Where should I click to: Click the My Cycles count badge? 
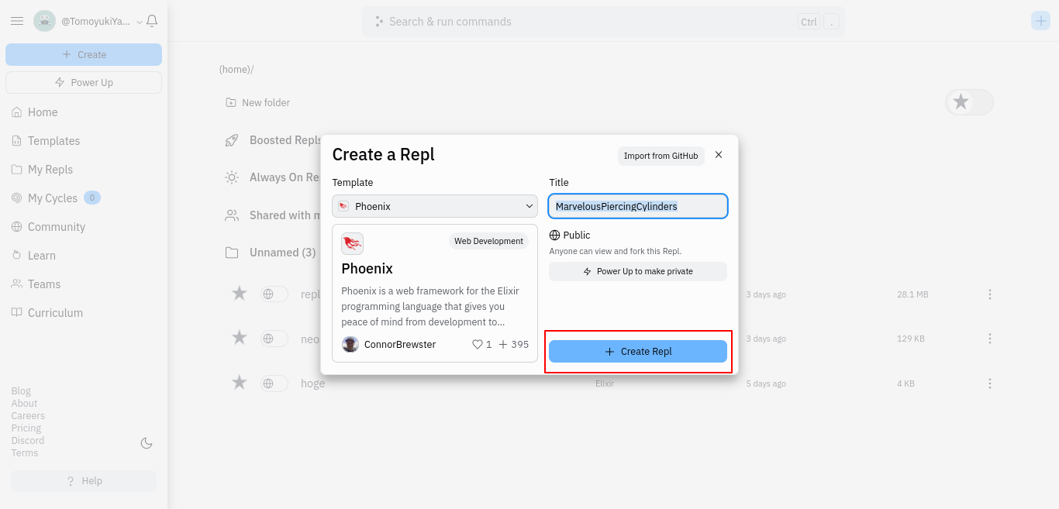click(92, 198)
